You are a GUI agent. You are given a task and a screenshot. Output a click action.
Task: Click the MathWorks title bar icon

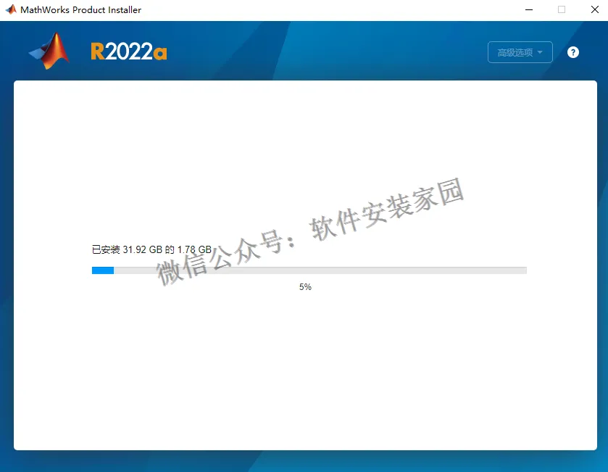11,9
